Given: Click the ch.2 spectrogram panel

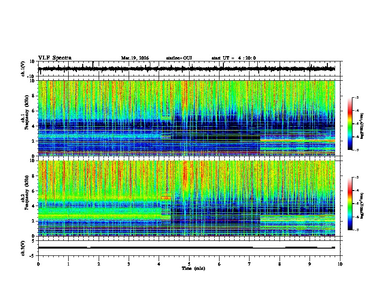Looking at the screenshot, I should coord(190,198).
